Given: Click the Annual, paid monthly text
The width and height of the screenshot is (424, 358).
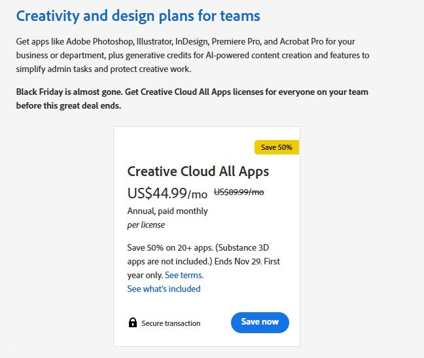Looking at the screenshot, I should [168, 211].
